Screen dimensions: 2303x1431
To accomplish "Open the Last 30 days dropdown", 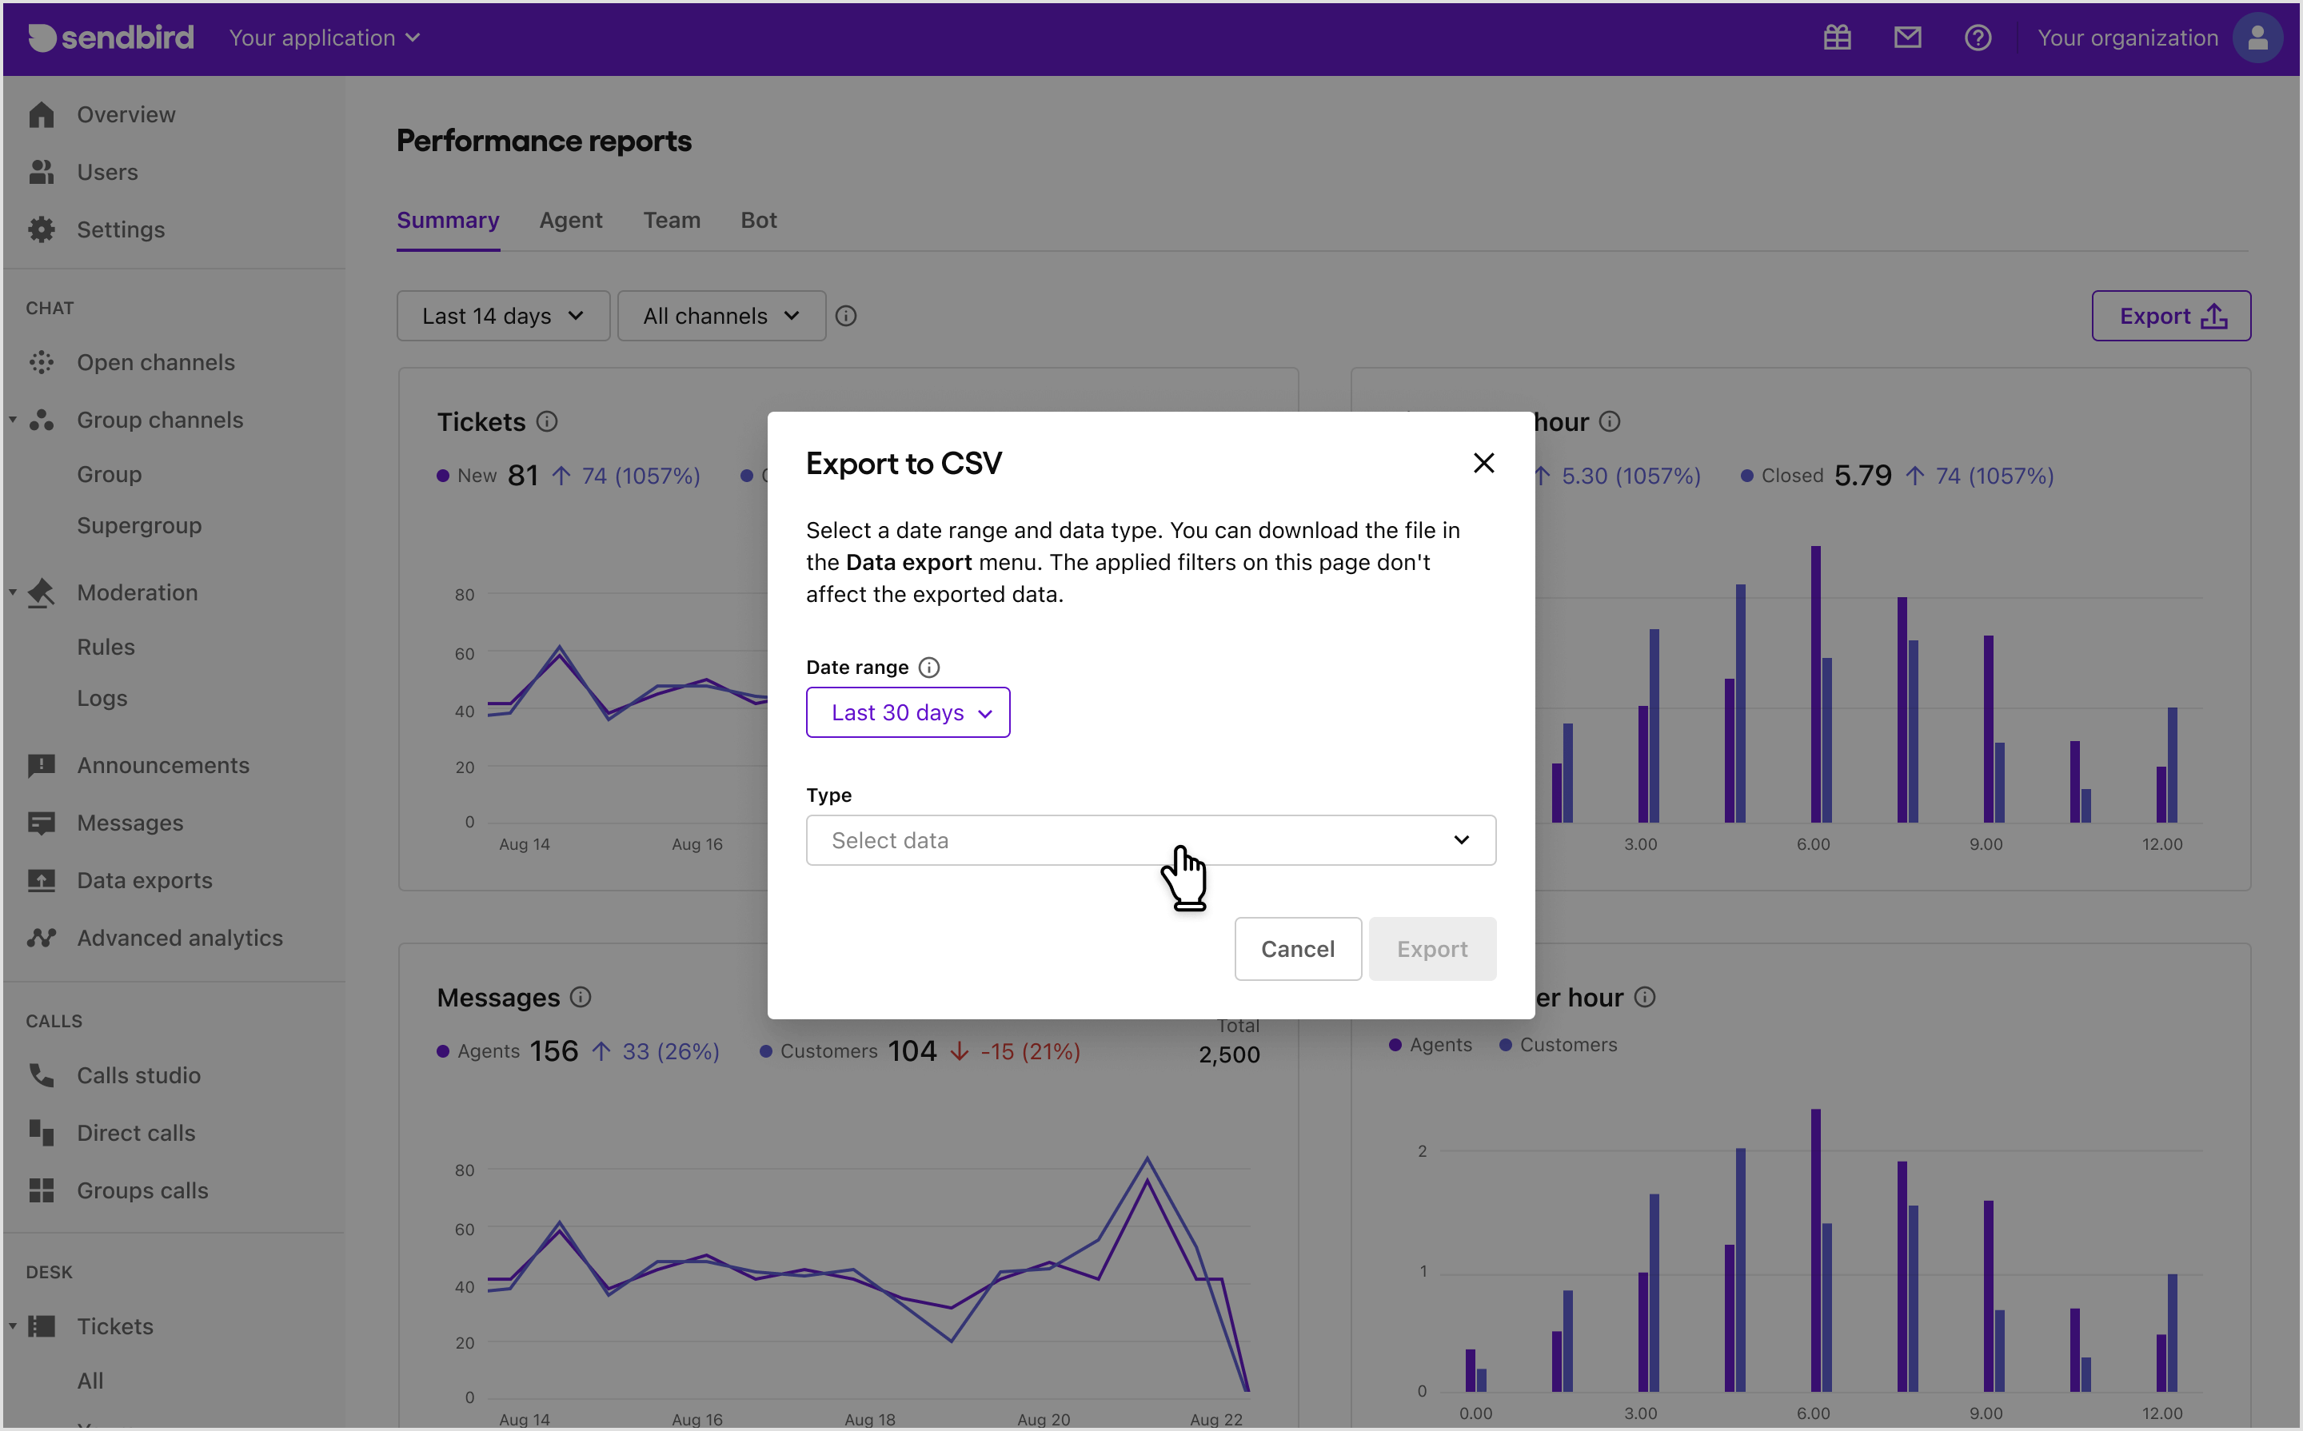I will point(907,712).
